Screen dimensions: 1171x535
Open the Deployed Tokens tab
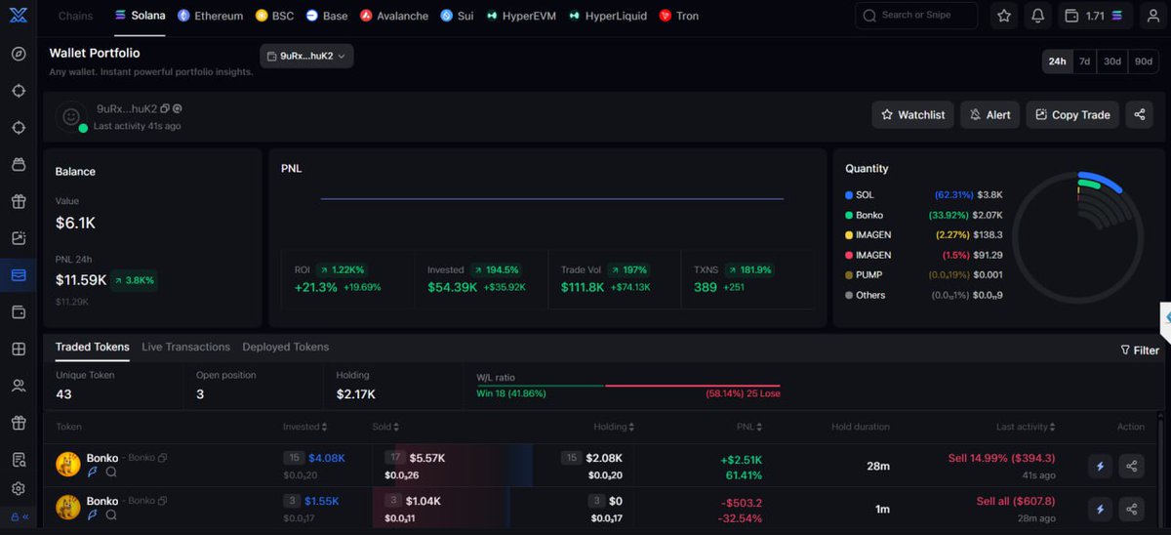click(x=286, y=347)
